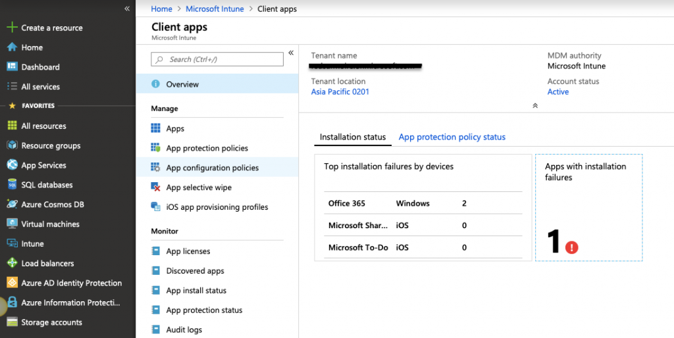Click the Intune icon in favorites
The height and width of the screenshot is (338, 674).
pos(11,244)
